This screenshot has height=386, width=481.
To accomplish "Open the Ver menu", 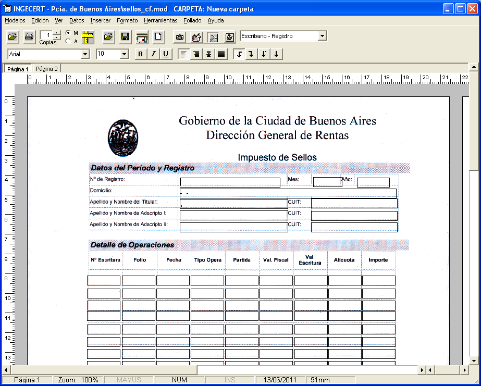I will [x=59, y=20].
